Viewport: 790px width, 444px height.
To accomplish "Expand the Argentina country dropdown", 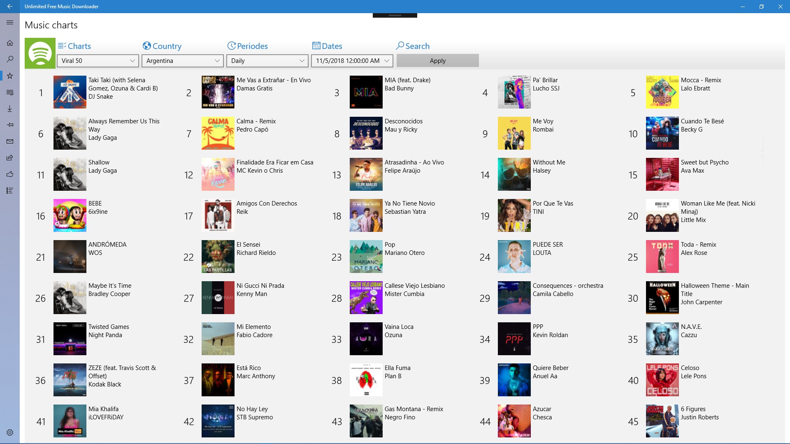I will (x=182, y=61).
